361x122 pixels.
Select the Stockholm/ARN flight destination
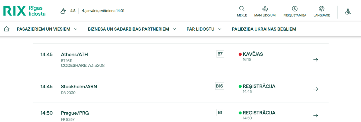79,86
